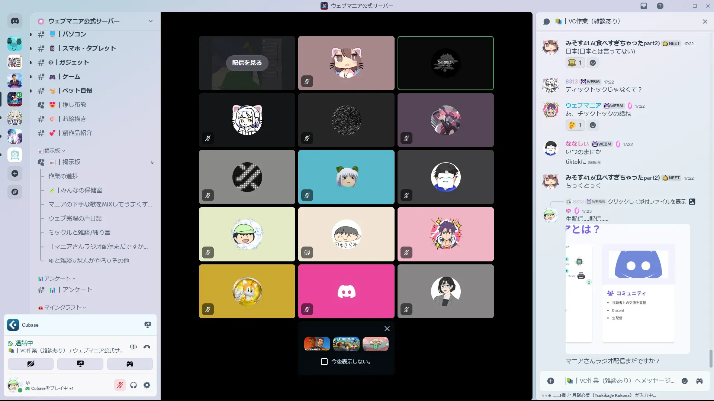Toggle camera on button
Screen dimensions: 714x401
(30, 364)
